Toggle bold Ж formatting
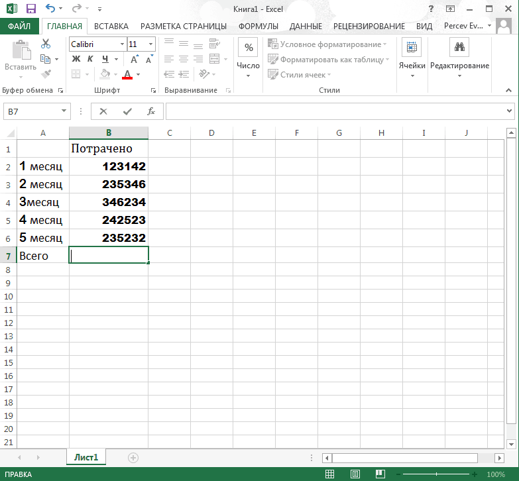 76,59
